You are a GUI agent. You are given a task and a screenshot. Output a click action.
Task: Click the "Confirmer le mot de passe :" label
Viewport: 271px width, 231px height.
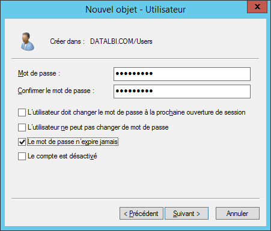(x=56, y=91)
